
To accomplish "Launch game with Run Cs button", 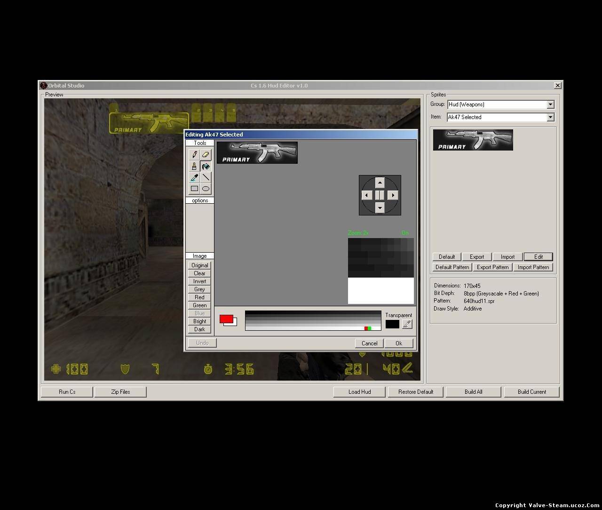I will click(67, 392).
